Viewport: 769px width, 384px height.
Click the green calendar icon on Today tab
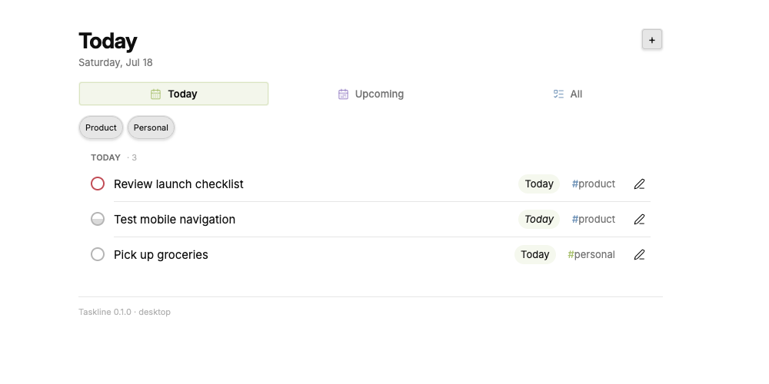coord(155,94)
